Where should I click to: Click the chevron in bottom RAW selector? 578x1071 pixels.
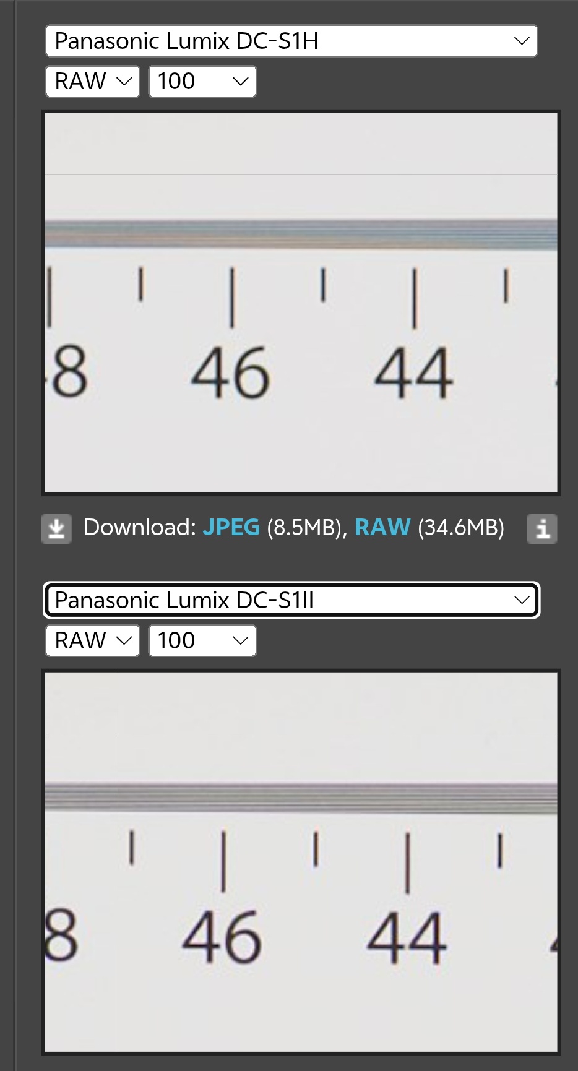click(x=124, y=640)
